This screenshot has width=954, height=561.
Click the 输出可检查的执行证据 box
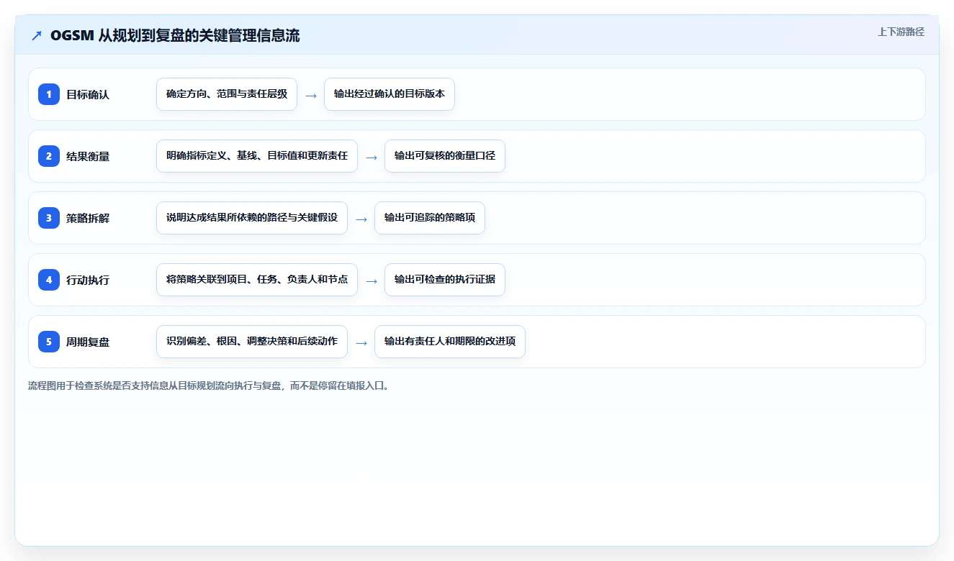pyautogui.click(x=445, y=280)
